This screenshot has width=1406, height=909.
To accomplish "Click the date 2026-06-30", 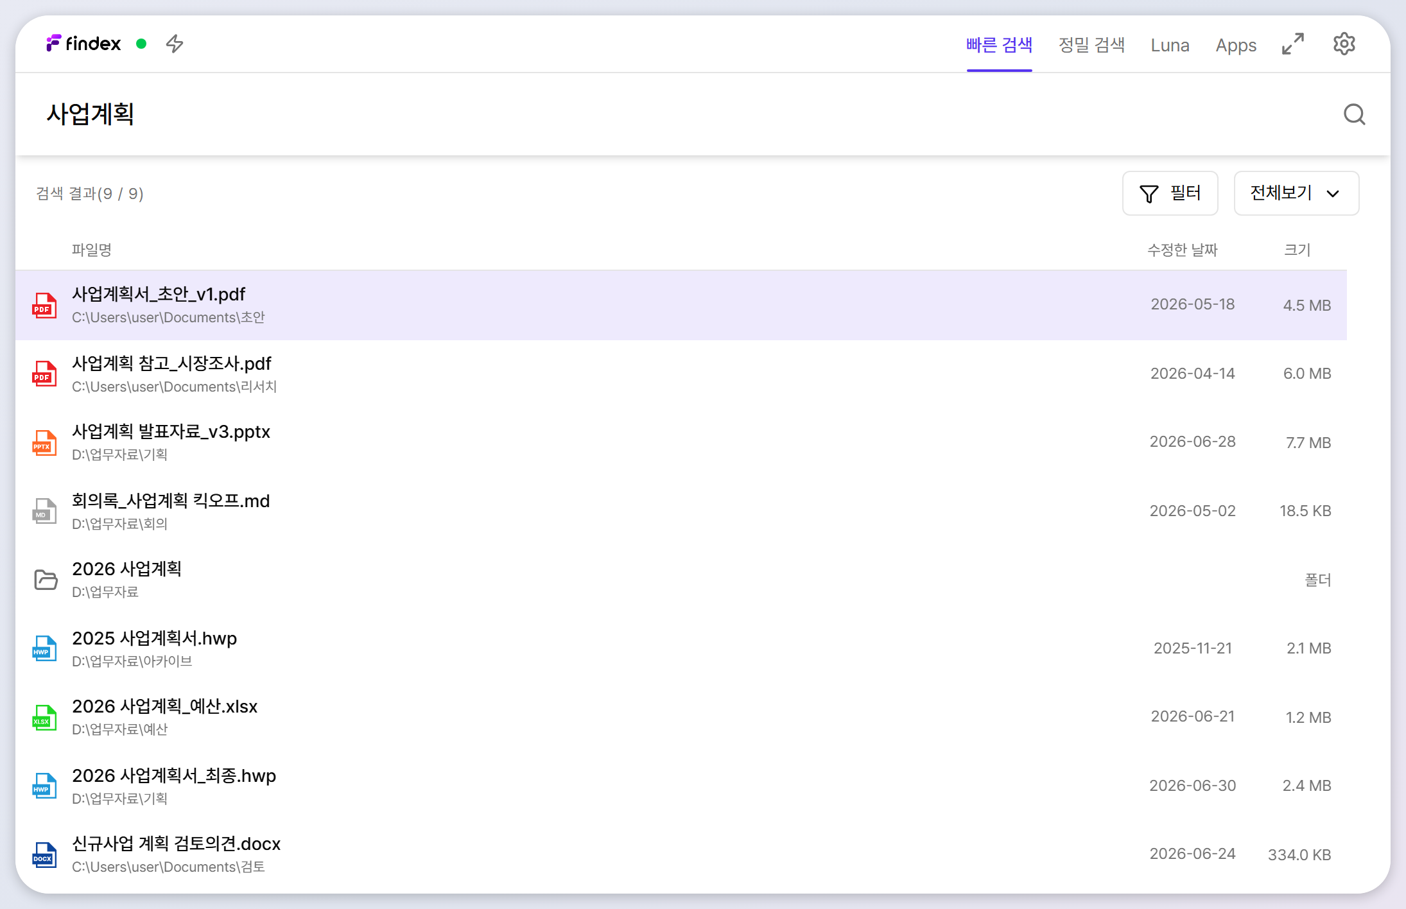I will point(1192,786).
